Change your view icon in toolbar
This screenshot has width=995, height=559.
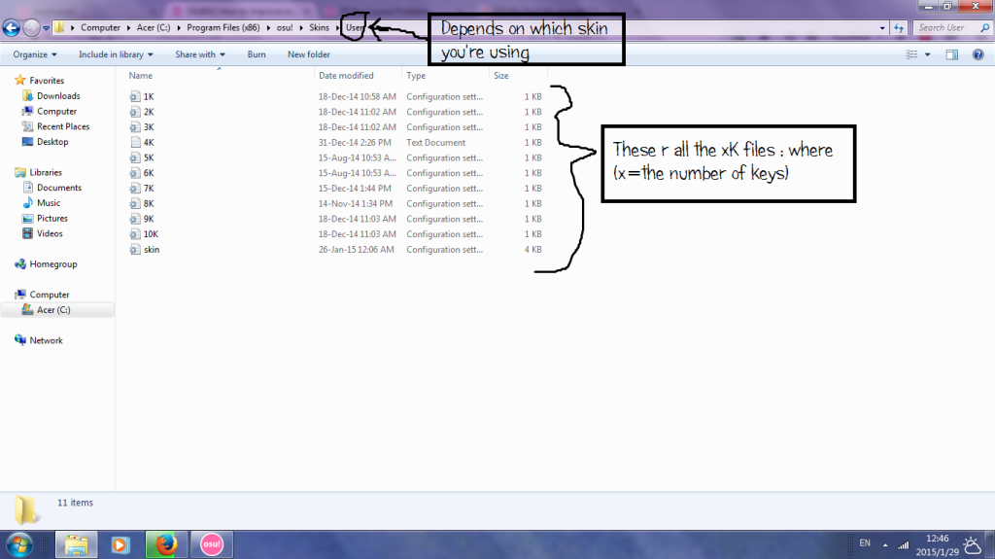[x=911, y=54]
